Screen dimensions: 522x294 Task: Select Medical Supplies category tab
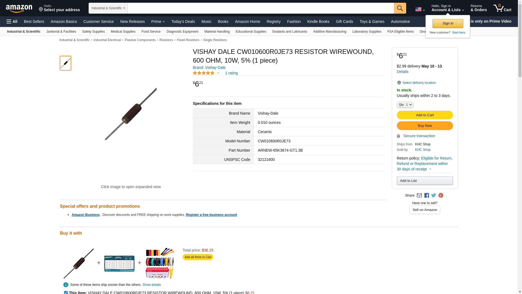click(123, 32)
